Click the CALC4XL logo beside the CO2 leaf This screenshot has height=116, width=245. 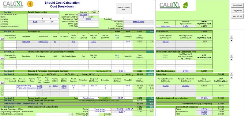pos(170,6)
